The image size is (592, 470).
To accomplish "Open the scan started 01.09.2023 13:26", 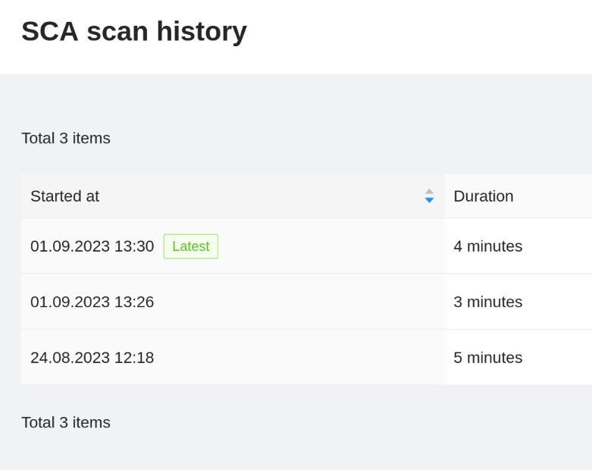I will click(92, 302).
